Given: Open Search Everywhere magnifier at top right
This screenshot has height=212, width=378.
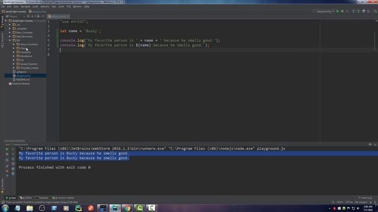Looking at the screenshot, I should click(x=376, y=11).
